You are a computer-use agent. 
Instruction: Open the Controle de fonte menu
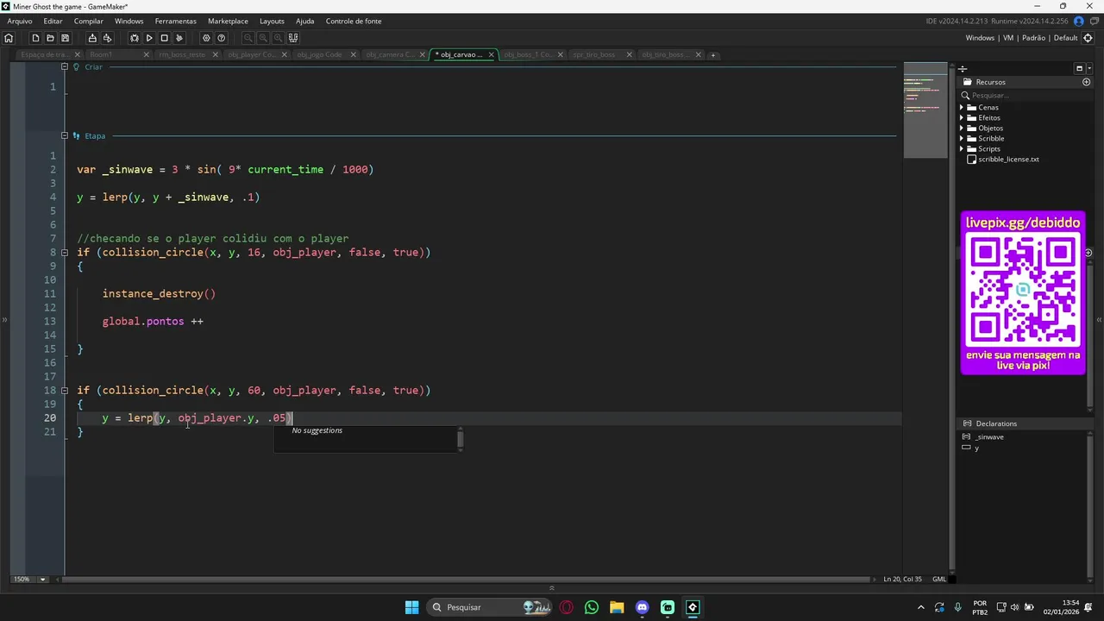(x=354, y=21)
